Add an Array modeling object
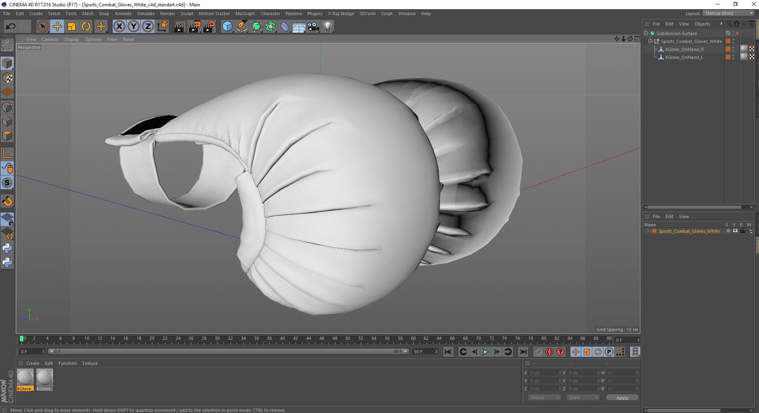 tap(271, 27)
